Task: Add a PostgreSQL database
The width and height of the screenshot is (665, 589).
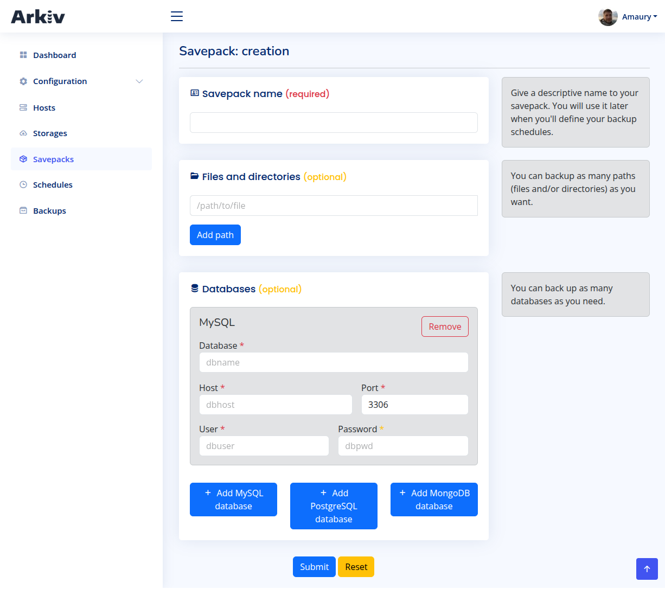Action: 334,506
